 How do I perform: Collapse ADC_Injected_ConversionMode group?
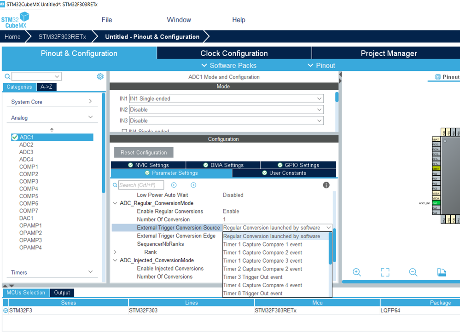coord(115,260)
